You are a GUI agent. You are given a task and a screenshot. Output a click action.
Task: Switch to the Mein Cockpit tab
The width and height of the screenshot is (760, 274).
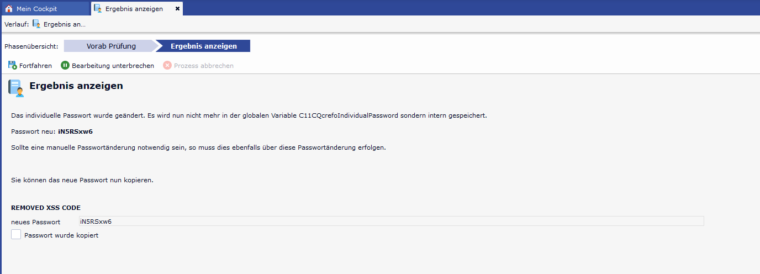tap(36, 9)
